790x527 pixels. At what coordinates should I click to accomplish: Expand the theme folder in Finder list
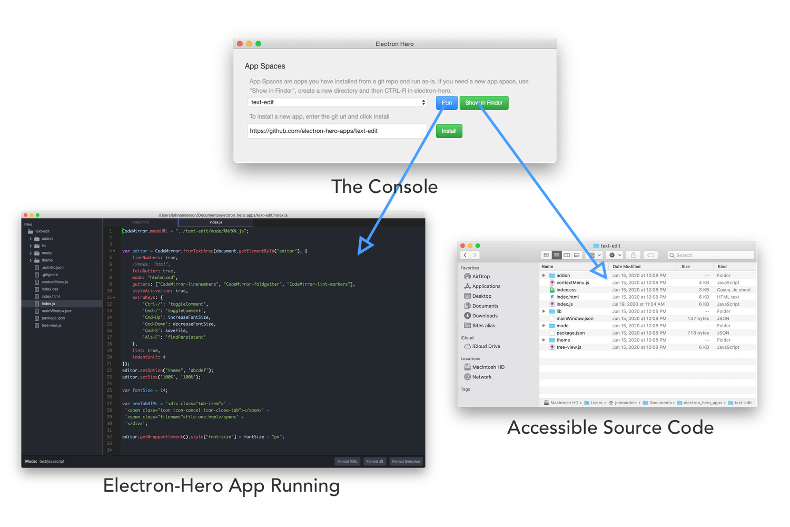click(544, 340)
